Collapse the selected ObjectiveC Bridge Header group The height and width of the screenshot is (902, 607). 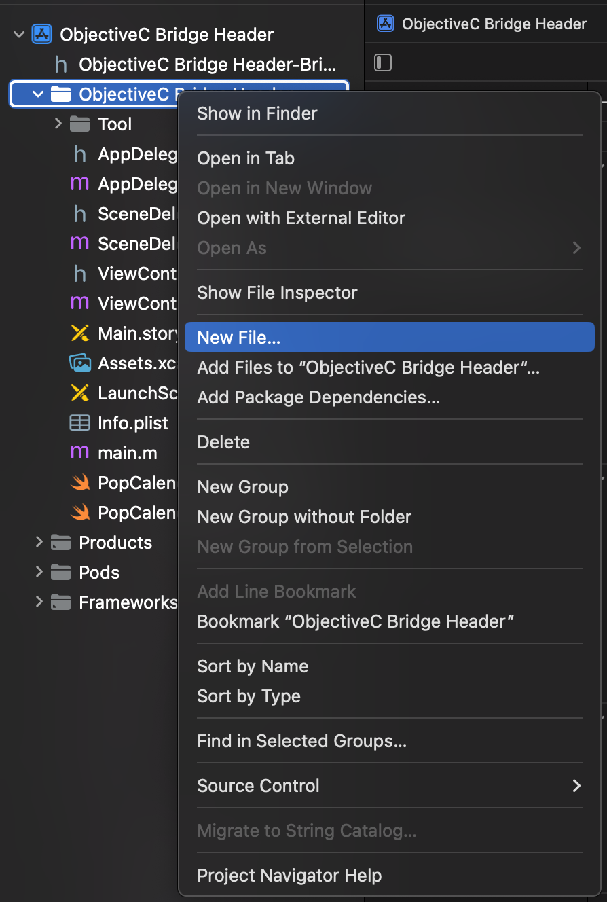(x=38, y=94)
